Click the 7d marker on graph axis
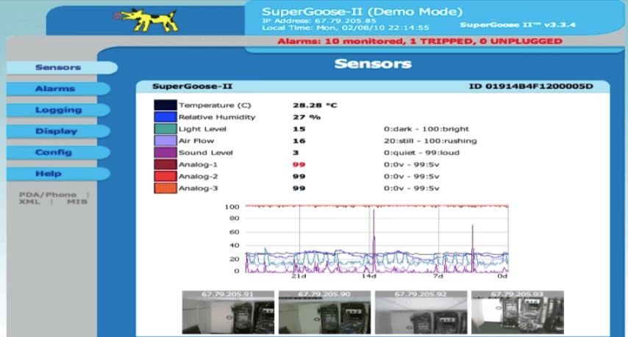This screenshot has width=628, height=337. click(x=438, y=276)
